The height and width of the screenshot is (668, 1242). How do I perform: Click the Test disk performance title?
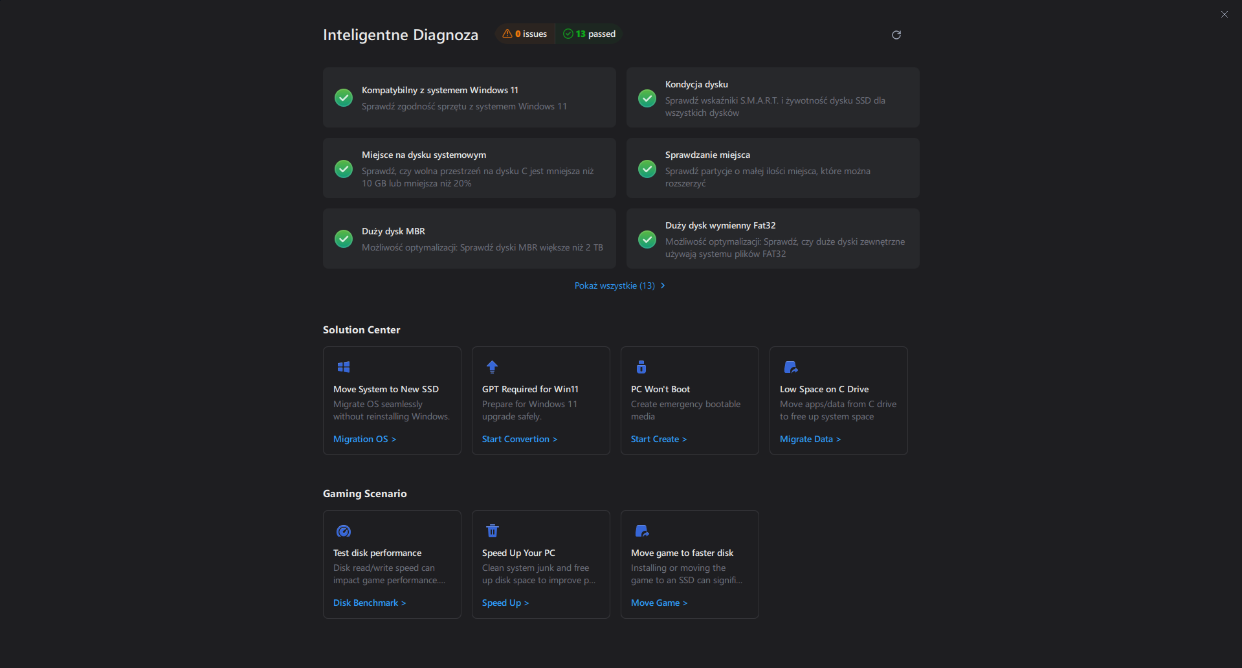click(377, 553)
